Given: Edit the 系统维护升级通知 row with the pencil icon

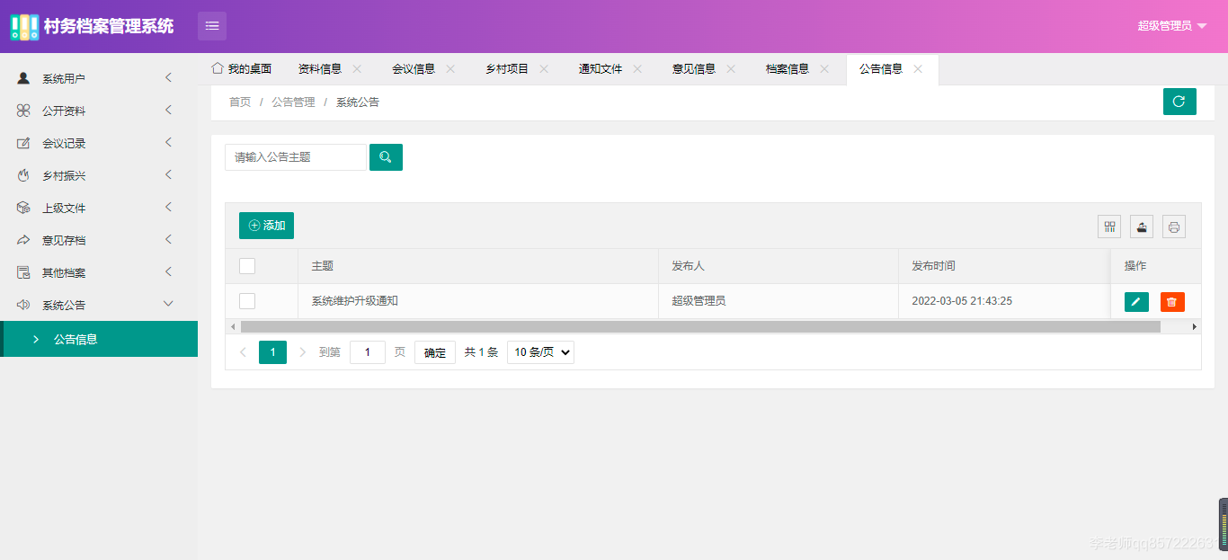Looking at the screenshot, I should (1136, 302).
